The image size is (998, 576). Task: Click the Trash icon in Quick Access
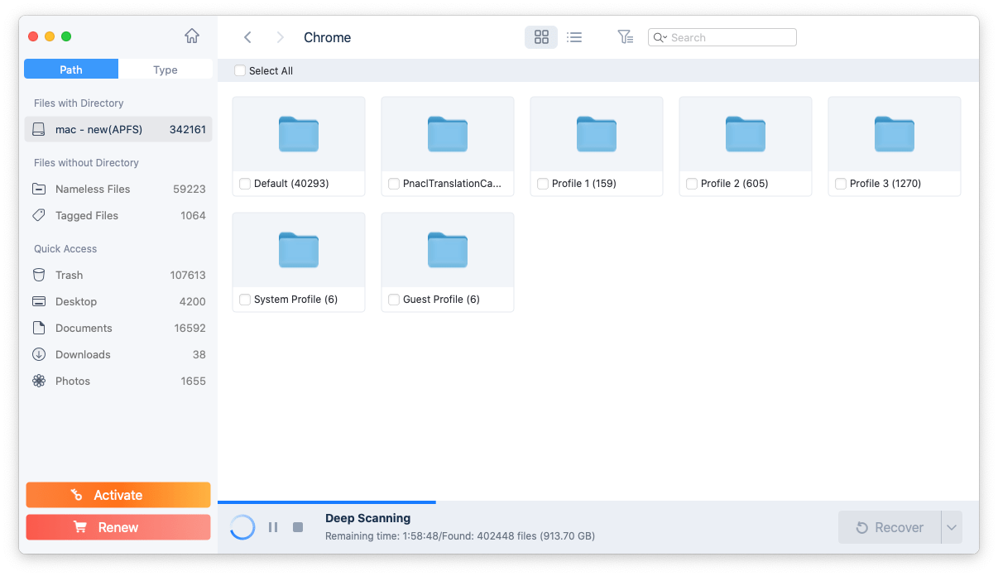click(39, 275)
